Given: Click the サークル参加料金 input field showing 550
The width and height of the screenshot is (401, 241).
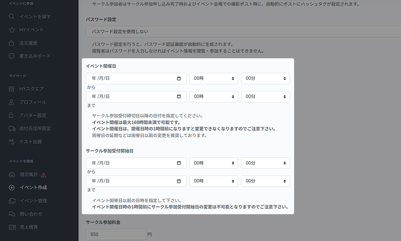Looking at the screenshot, I should pyautogui.click(x=115, y=234).
